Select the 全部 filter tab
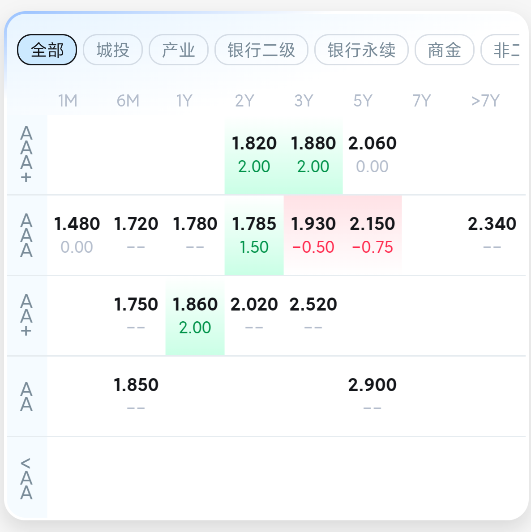531x532 pixels. click(x=47, y=50)
